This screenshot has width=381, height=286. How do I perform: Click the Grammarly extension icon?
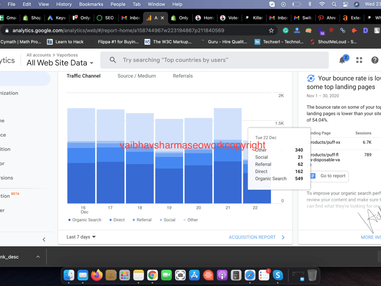(x=285, y=31)
